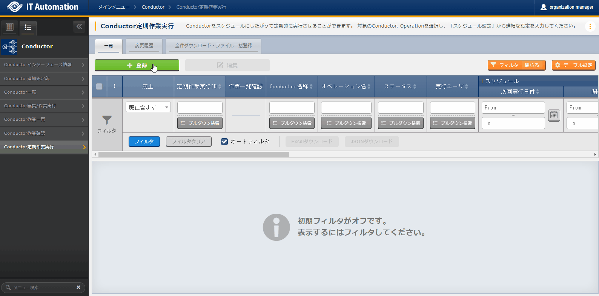Open Conductor作業一覧 in sidebar menu
The image size is (599, 296).
[x=44, y=119]
